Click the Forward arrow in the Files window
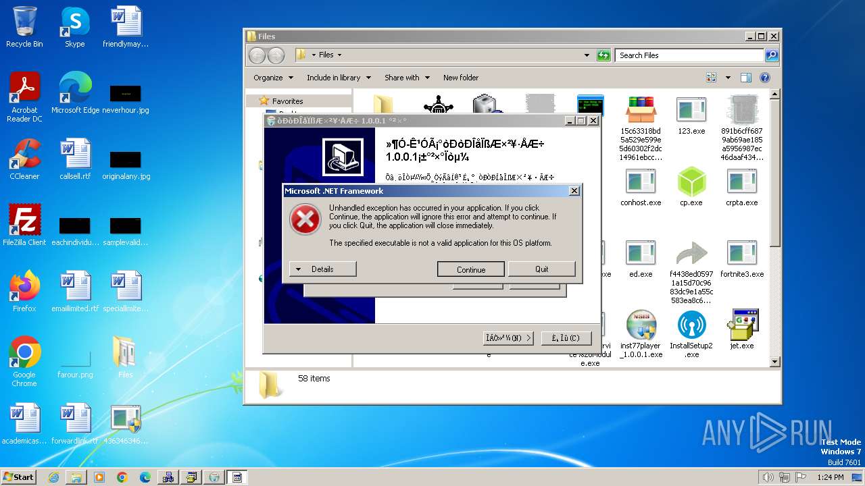The height and width of the screenshot is (486, 865). [x=276, y=55]
